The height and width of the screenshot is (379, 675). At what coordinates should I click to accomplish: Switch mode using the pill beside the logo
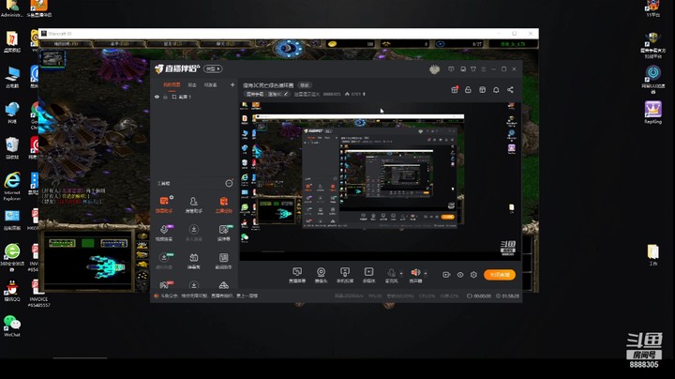tap(213, 68)
